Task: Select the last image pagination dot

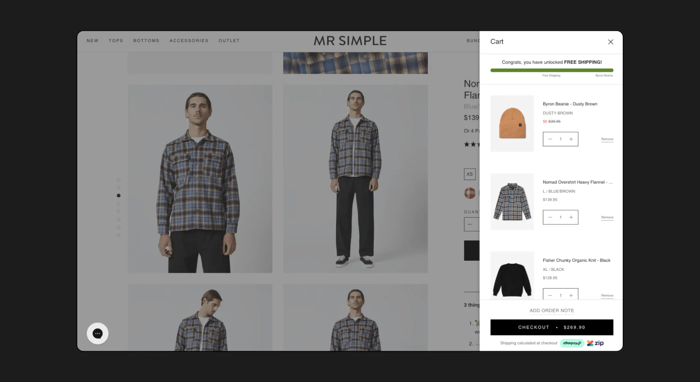Action: (x=119, y=235)
